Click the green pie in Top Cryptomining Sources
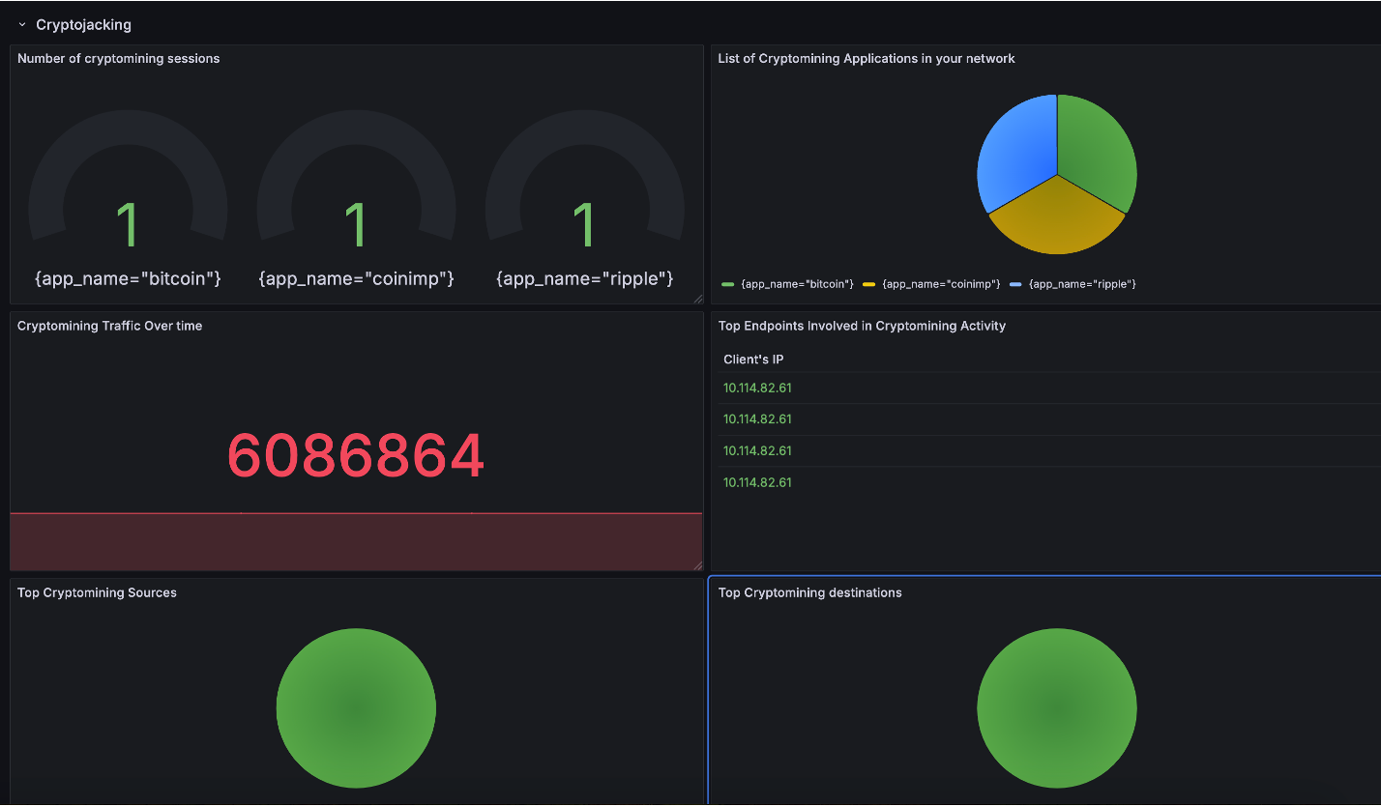Image resolution: width=1381 pixels, height=806 pixels. pos(356,708)
